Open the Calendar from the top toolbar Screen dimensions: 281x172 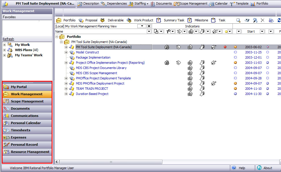tap(218, 3)
